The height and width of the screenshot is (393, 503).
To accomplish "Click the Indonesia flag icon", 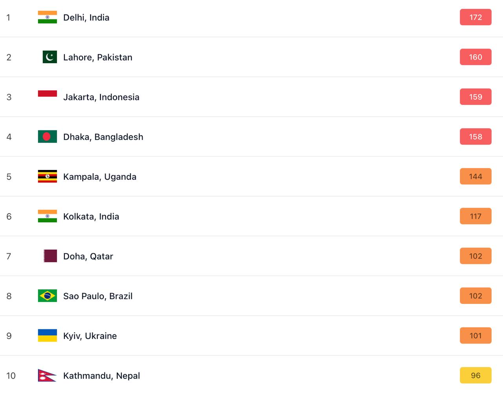I will [47, 93].
